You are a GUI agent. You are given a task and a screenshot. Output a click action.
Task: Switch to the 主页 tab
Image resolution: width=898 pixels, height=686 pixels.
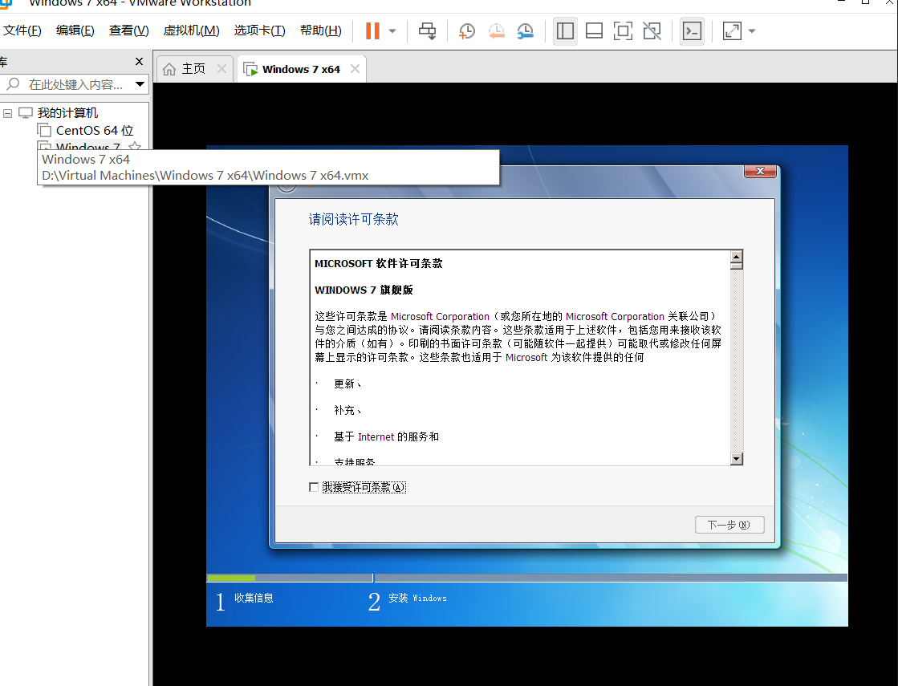click(193, 68)
